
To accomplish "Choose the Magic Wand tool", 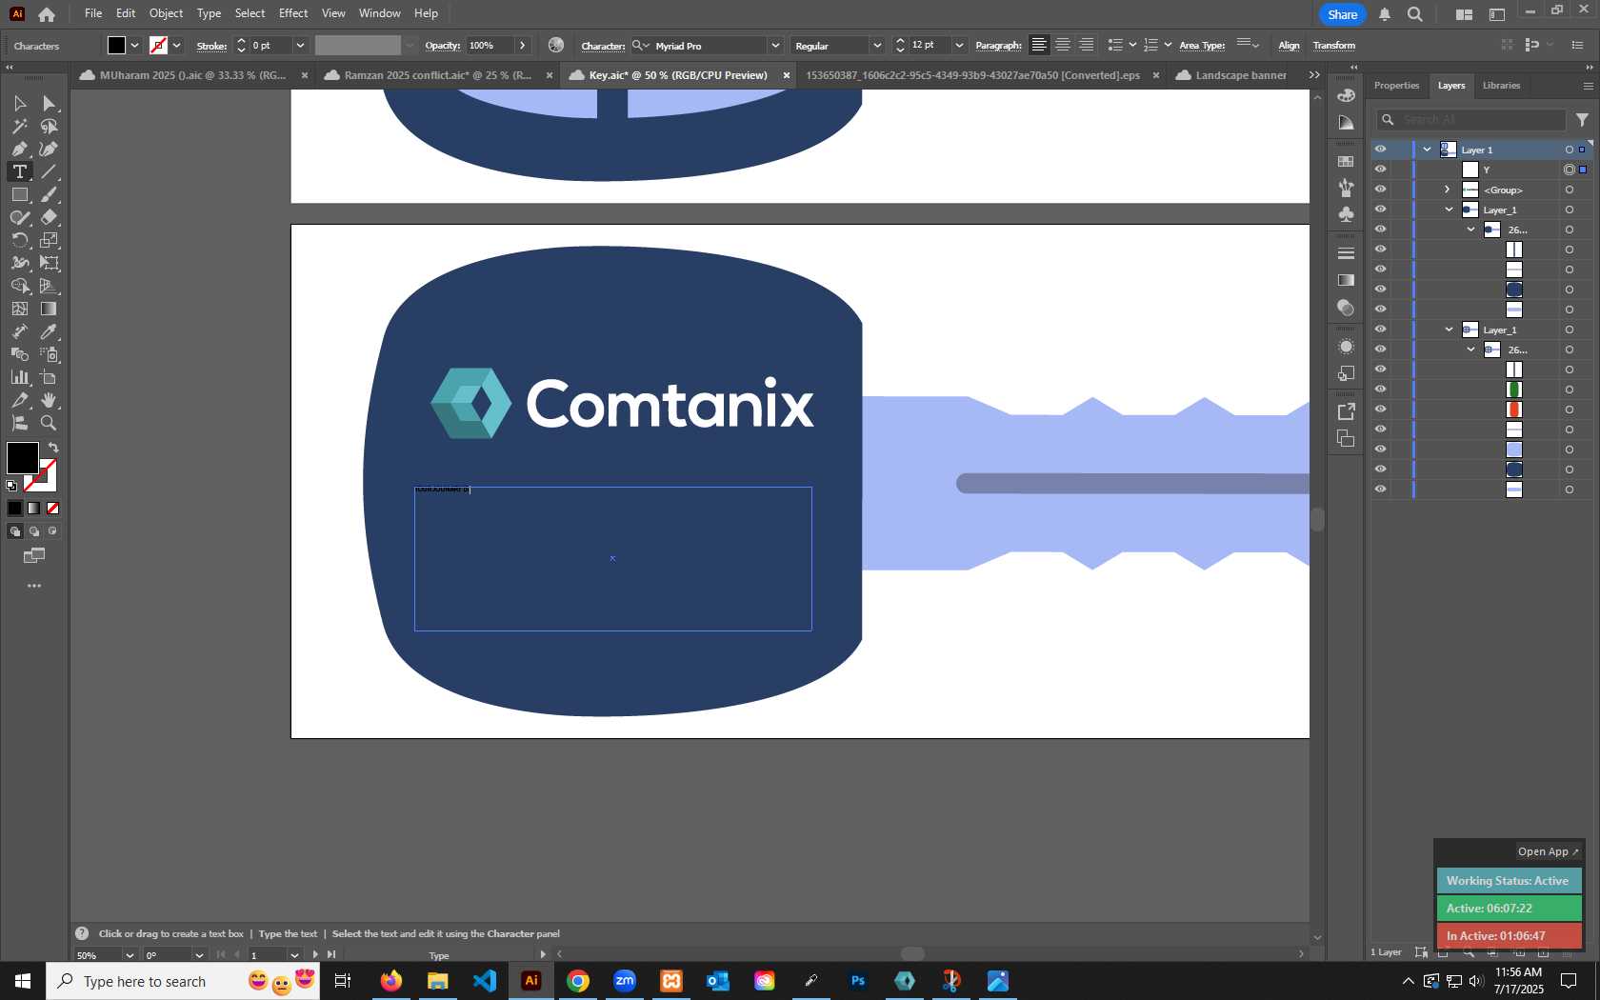I will [19, 126].
